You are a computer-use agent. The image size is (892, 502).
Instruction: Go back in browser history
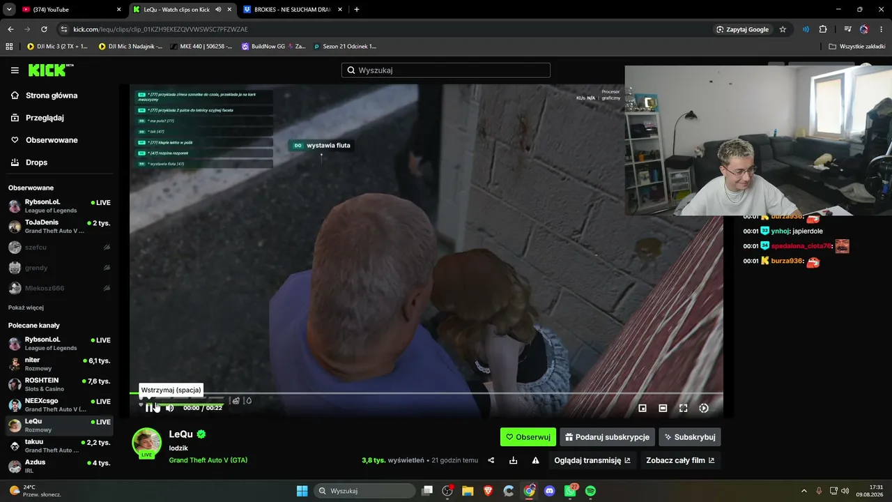(x=10, y=29)
